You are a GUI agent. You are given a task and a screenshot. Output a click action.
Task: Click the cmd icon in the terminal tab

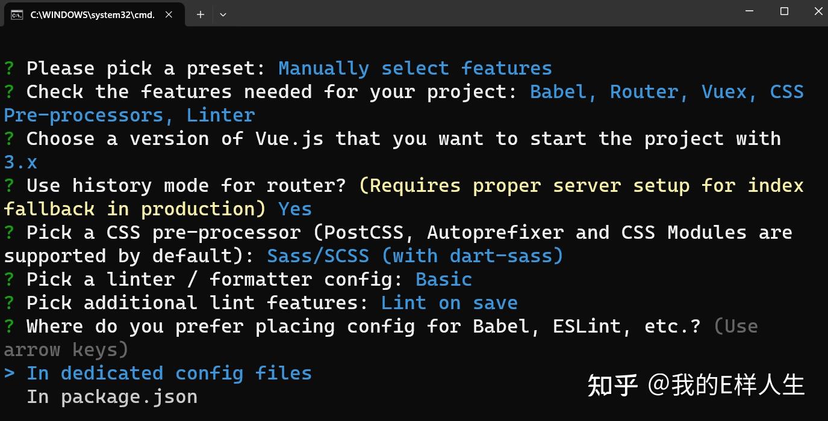17,14
